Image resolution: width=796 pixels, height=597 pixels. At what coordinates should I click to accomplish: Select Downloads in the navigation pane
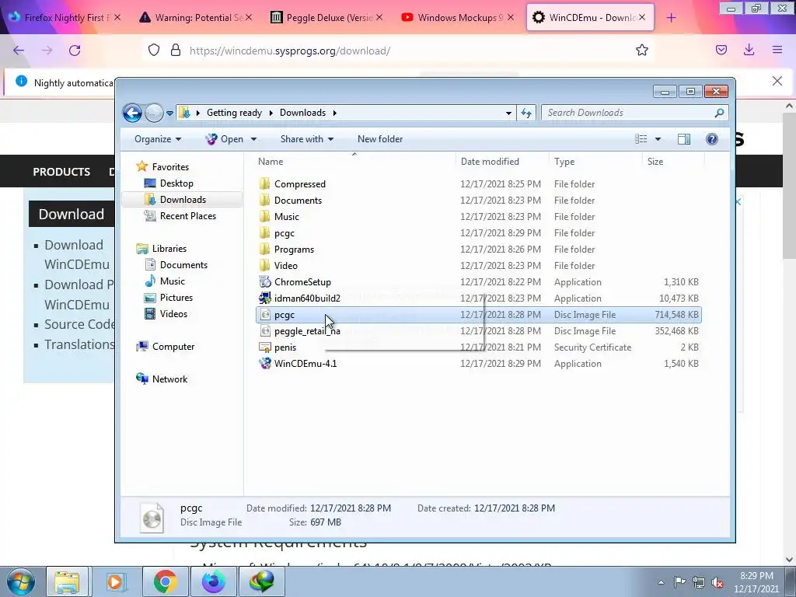183,200
